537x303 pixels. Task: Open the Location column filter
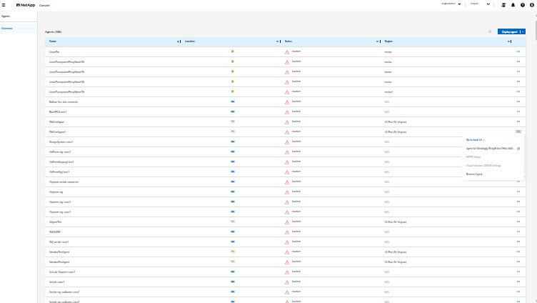point(278,41)
